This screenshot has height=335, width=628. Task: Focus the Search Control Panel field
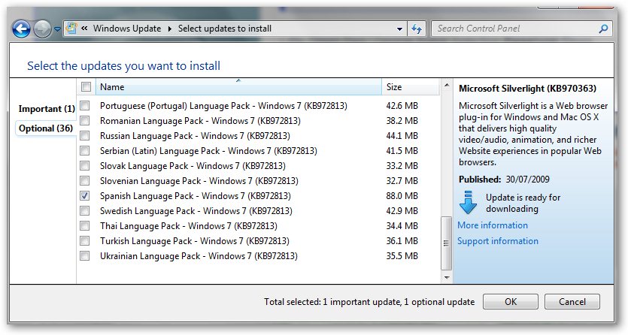521,29
